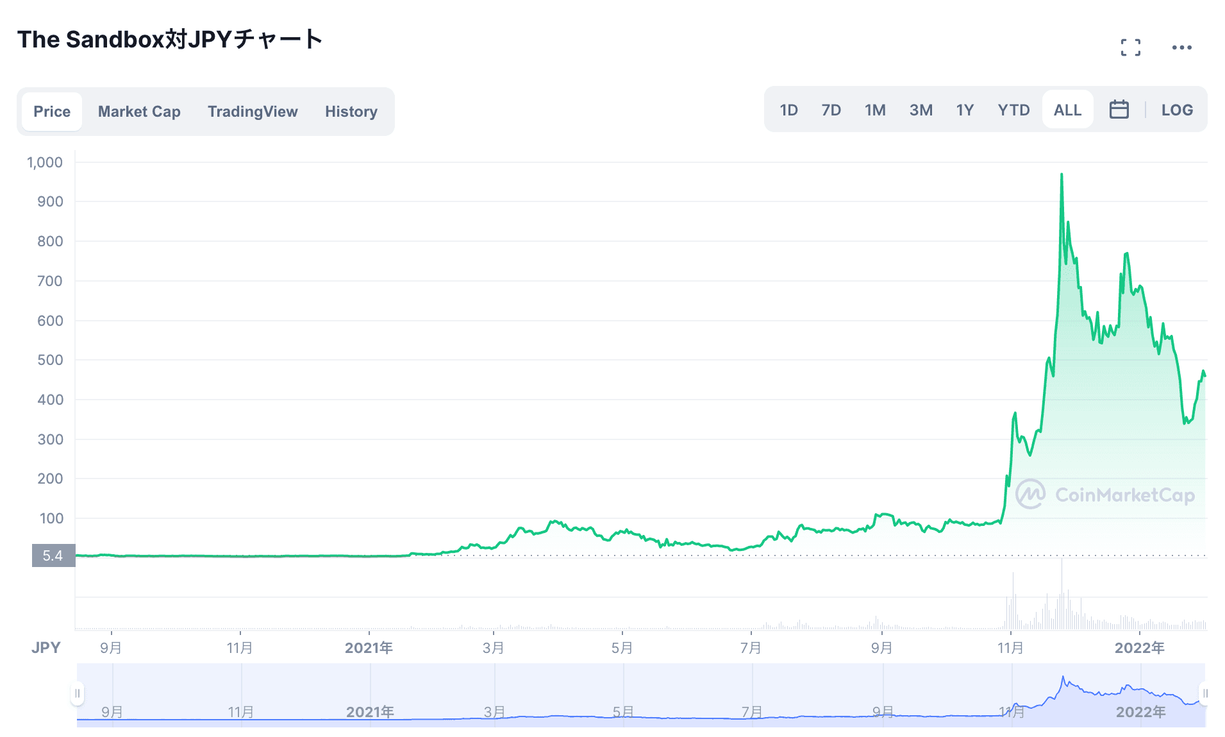Open the three-dot more options menu
Image resolution: width=1225 pixels, height=737 pixels.
coord(1181,47)
